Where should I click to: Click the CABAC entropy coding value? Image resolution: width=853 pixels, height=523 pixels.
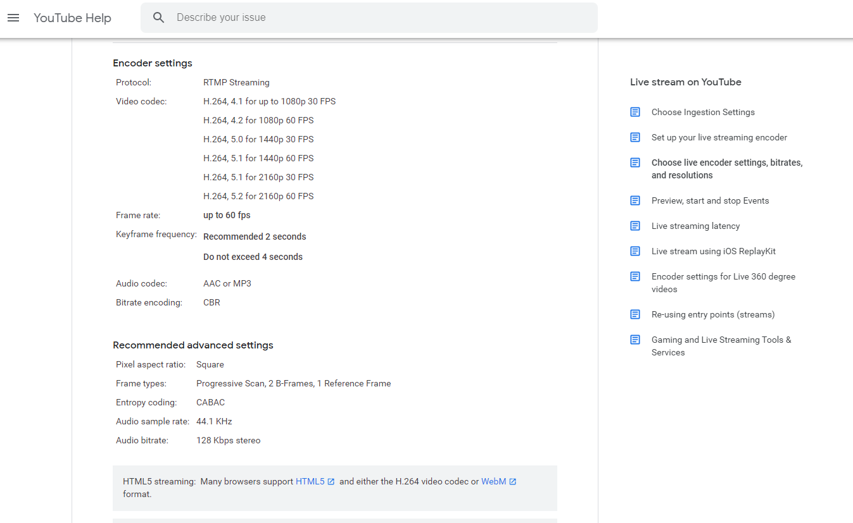pyautogui.click(x=210, y=402)
